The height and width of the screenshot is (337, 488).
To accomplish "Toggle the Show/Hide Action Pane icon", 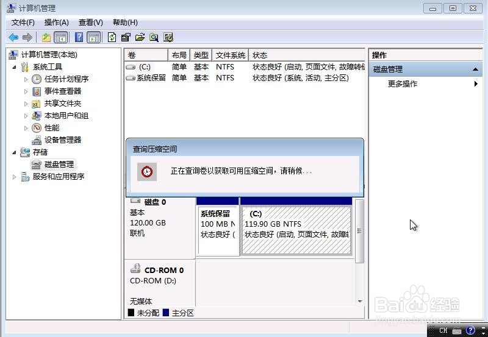I will coord(94,38).
